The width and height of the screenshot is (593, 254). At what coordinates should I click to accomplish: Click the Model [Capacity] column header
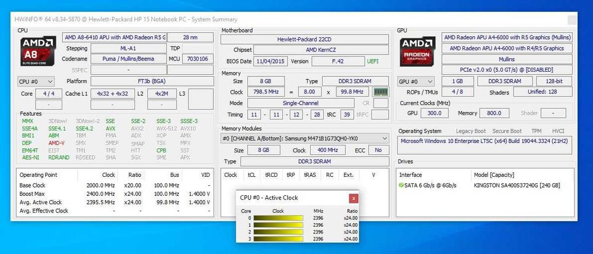494,175
